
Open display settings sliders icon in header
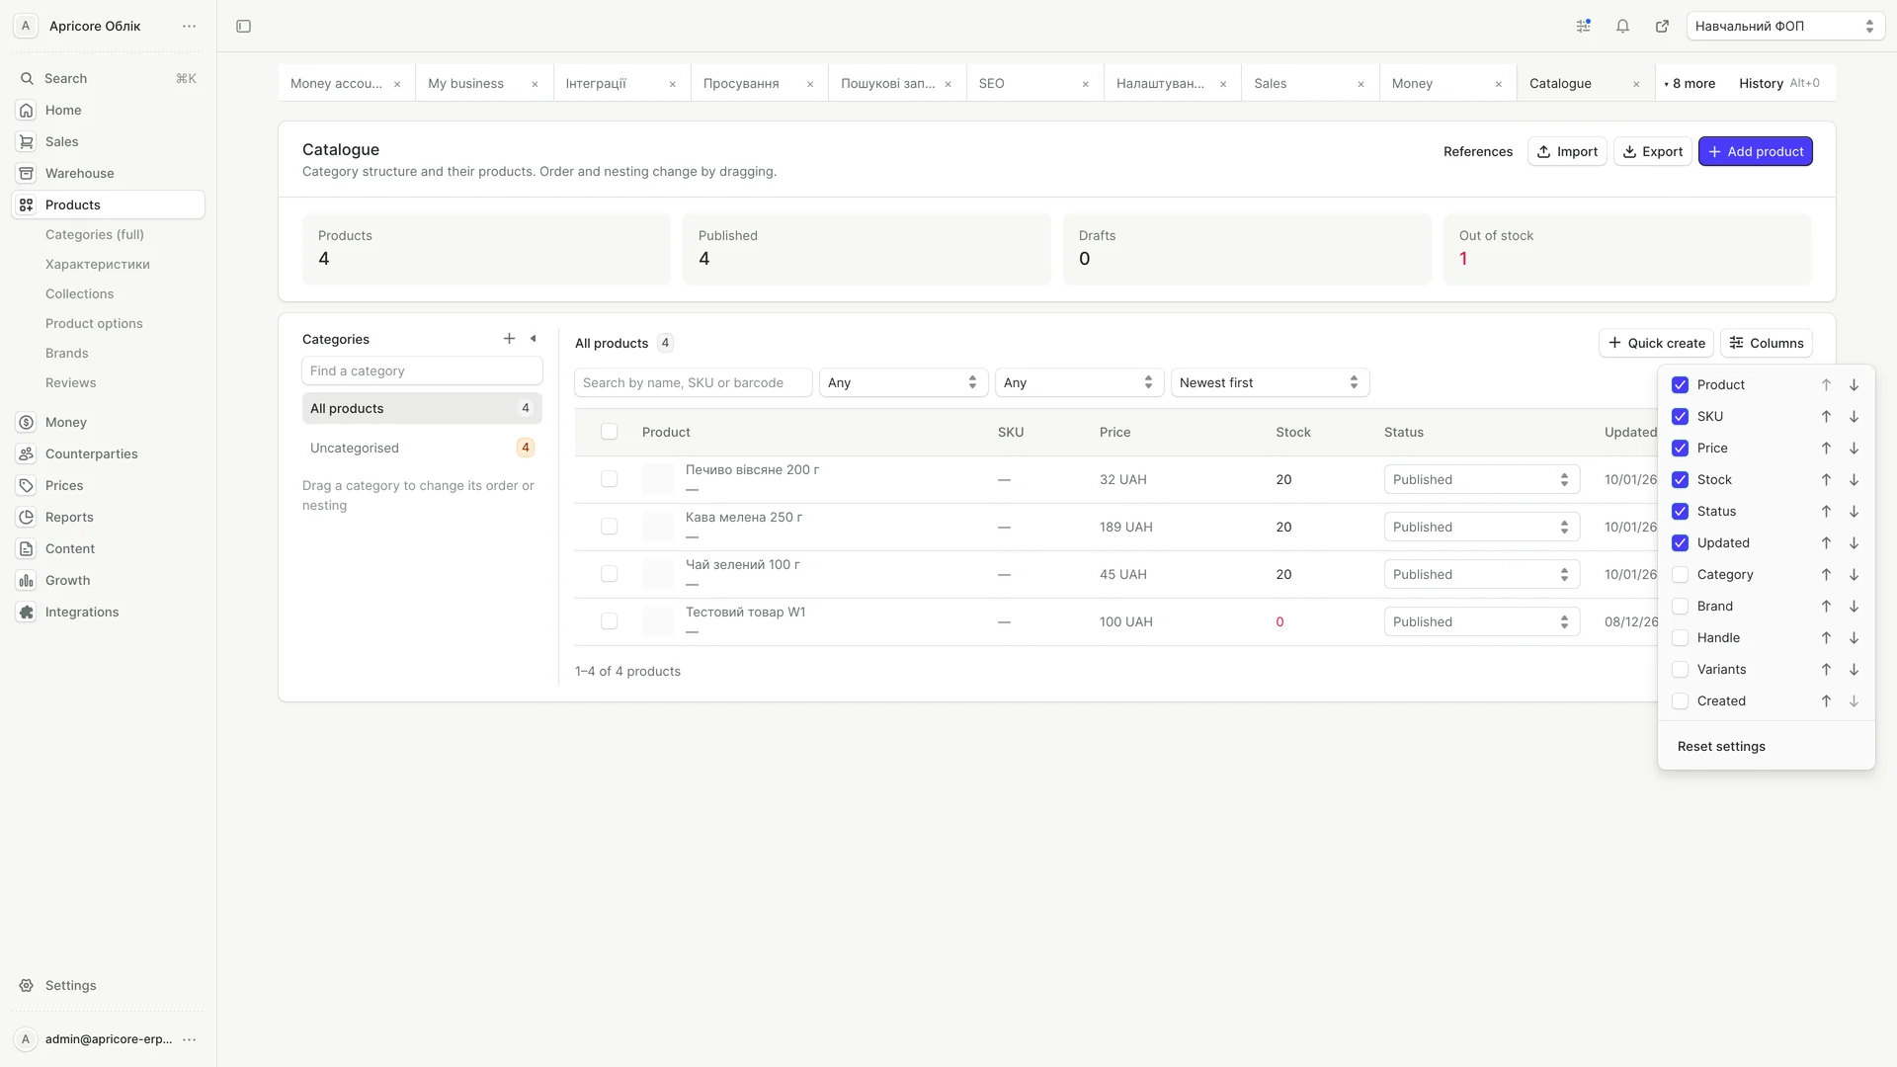(1583, 27)
